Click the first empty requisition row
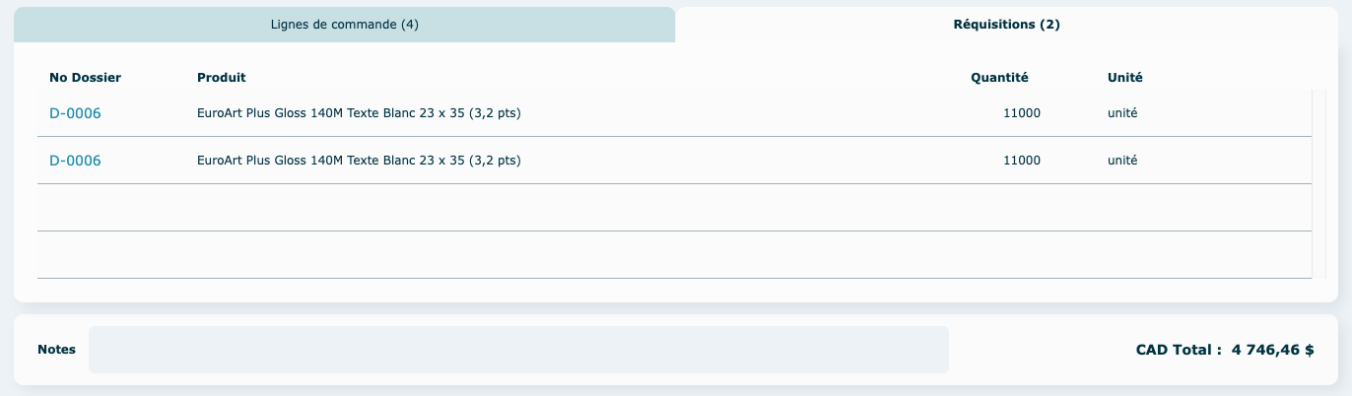 674,208
